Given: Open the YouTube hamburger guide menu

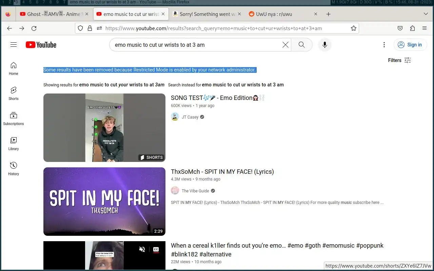Looking at the screenshot, I should coord(14,45).
